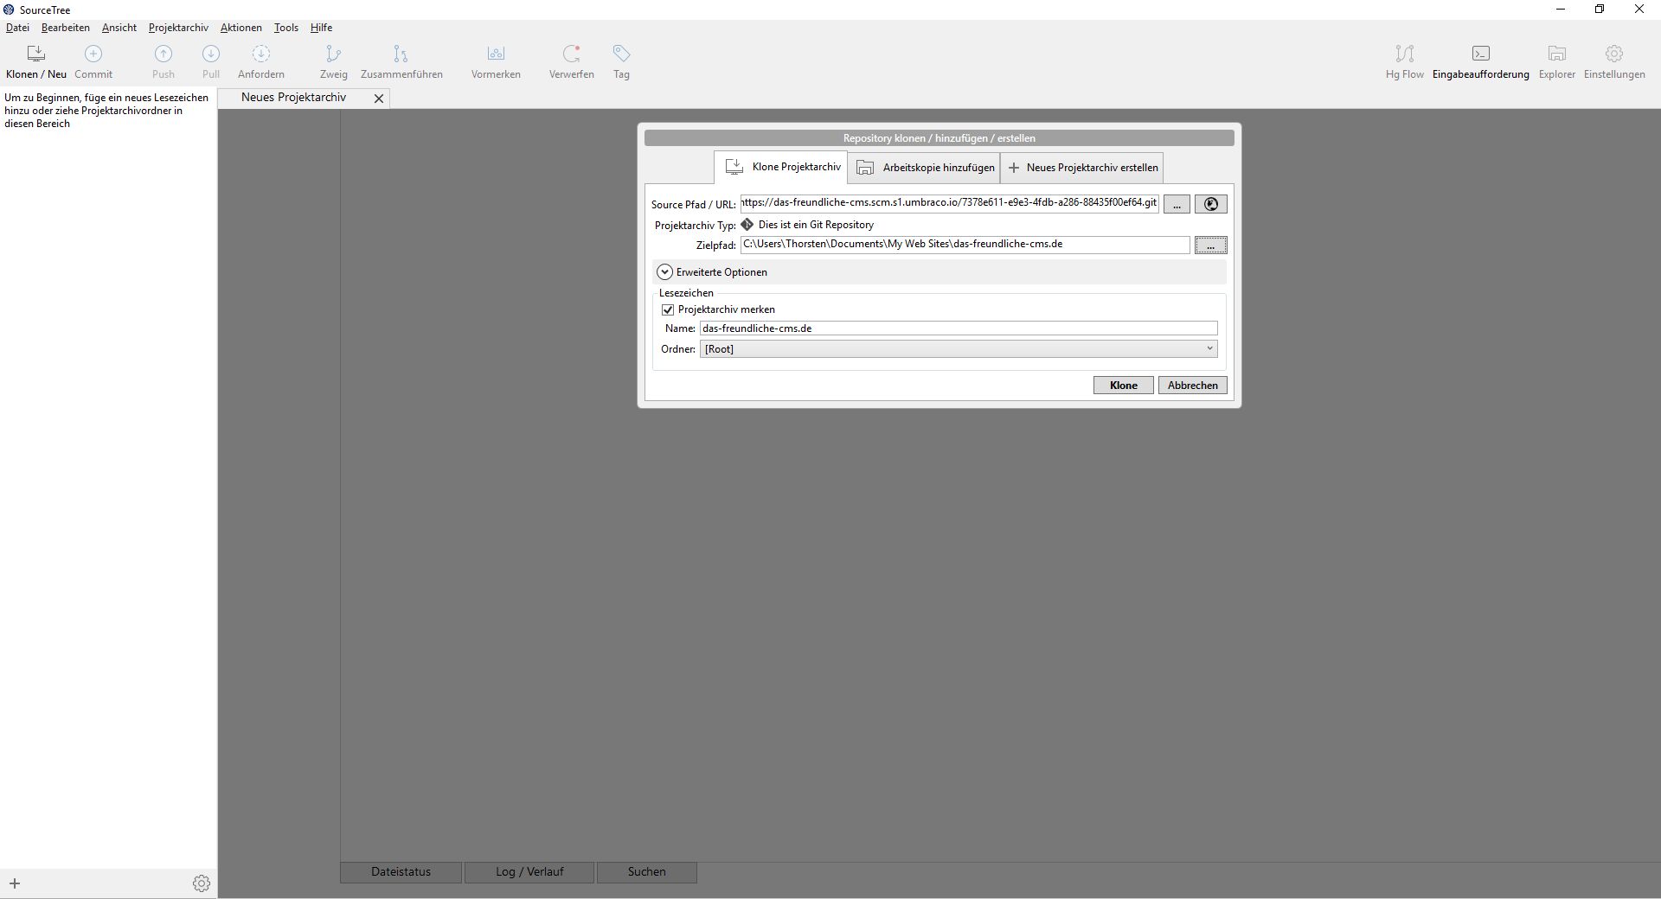Click into the bookmark Name field

click(x=958, y=328)
